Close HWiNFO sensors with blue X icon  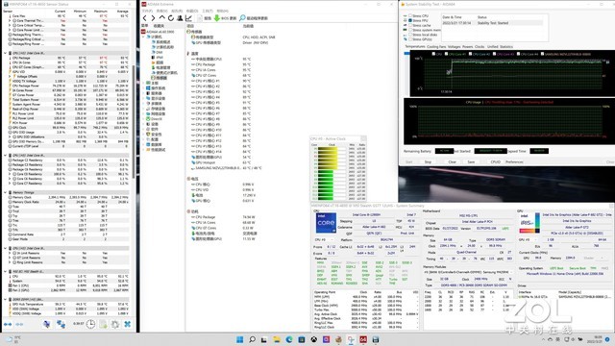click(x=128, y=324)
